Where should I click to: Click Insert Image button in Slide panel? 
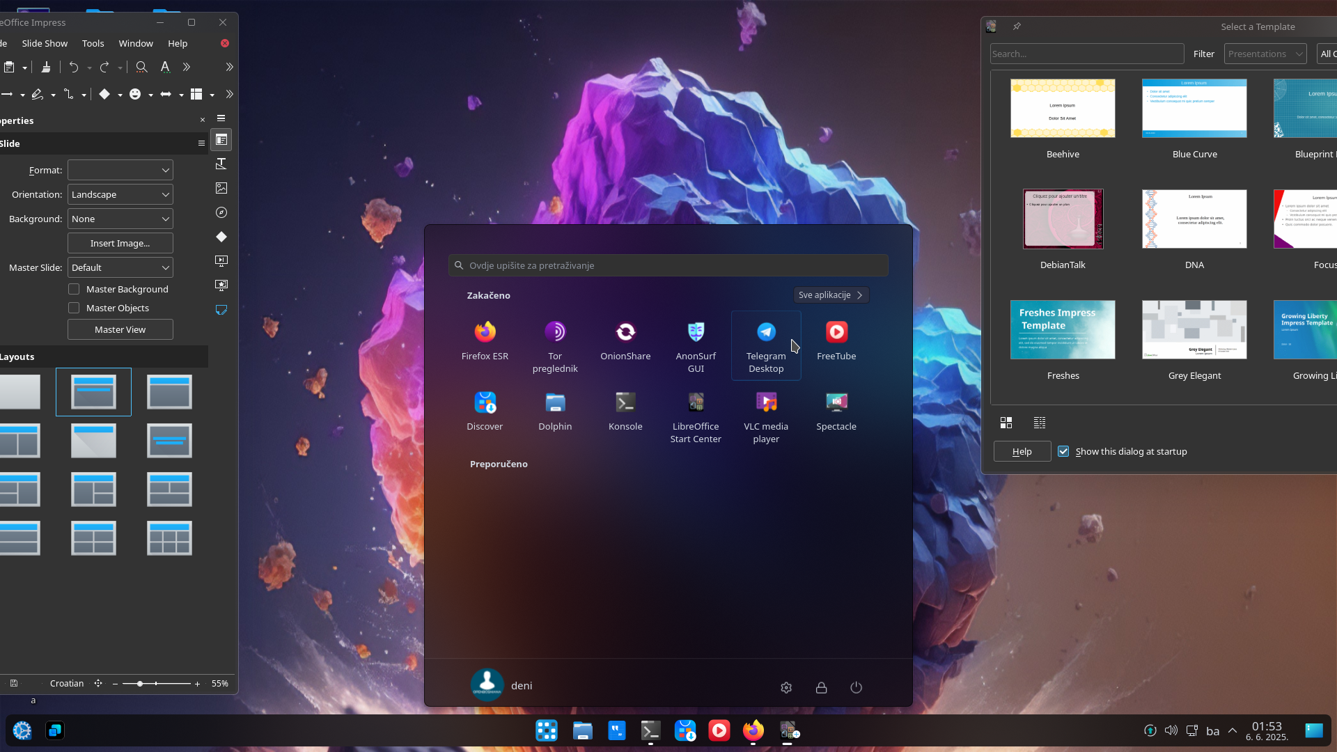[x=120, y=243]
